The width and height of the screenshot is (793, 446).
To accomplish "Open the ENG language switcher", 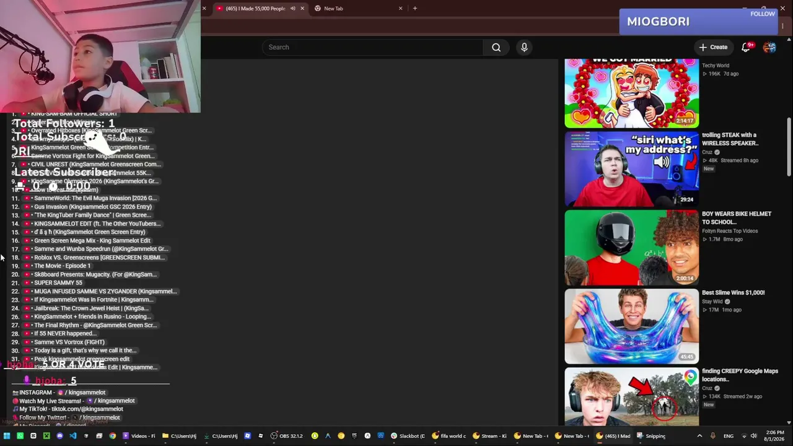I will [729, 436].
